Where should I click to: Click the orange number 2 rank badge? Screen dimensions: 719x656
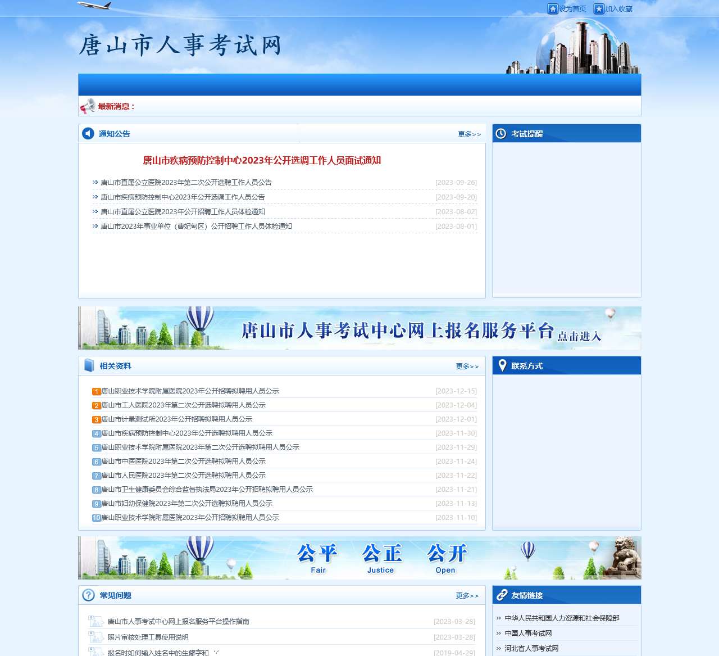click(97, 405)
